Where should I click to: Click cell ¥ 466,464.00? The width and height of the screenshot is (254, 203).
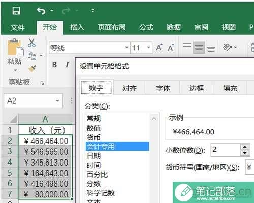point(45,141)
